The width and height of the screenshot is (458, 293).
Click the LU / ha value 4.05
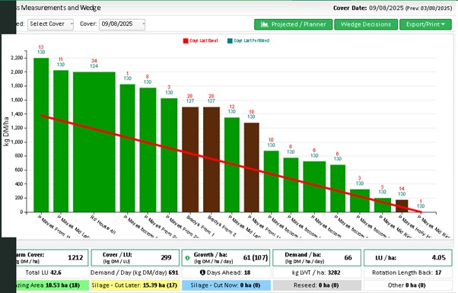click(x=438, y=258)
